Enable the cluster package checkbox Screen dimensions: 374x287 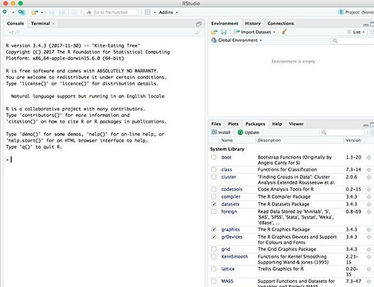pos(214,177)
